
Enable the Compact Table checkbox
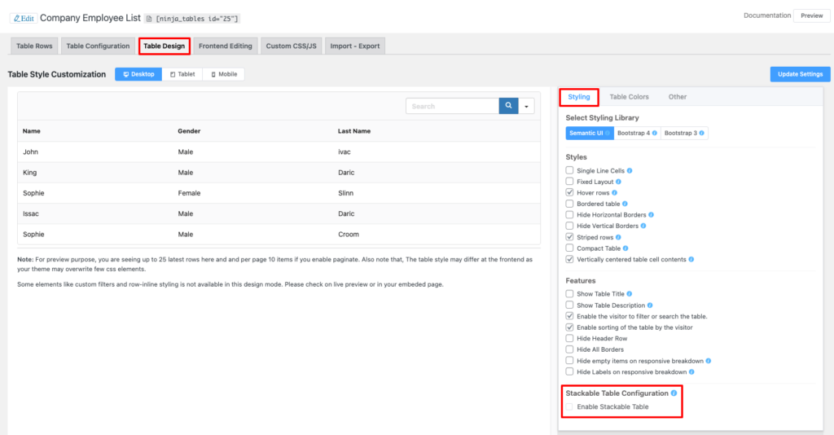click(x=569, y=248)
